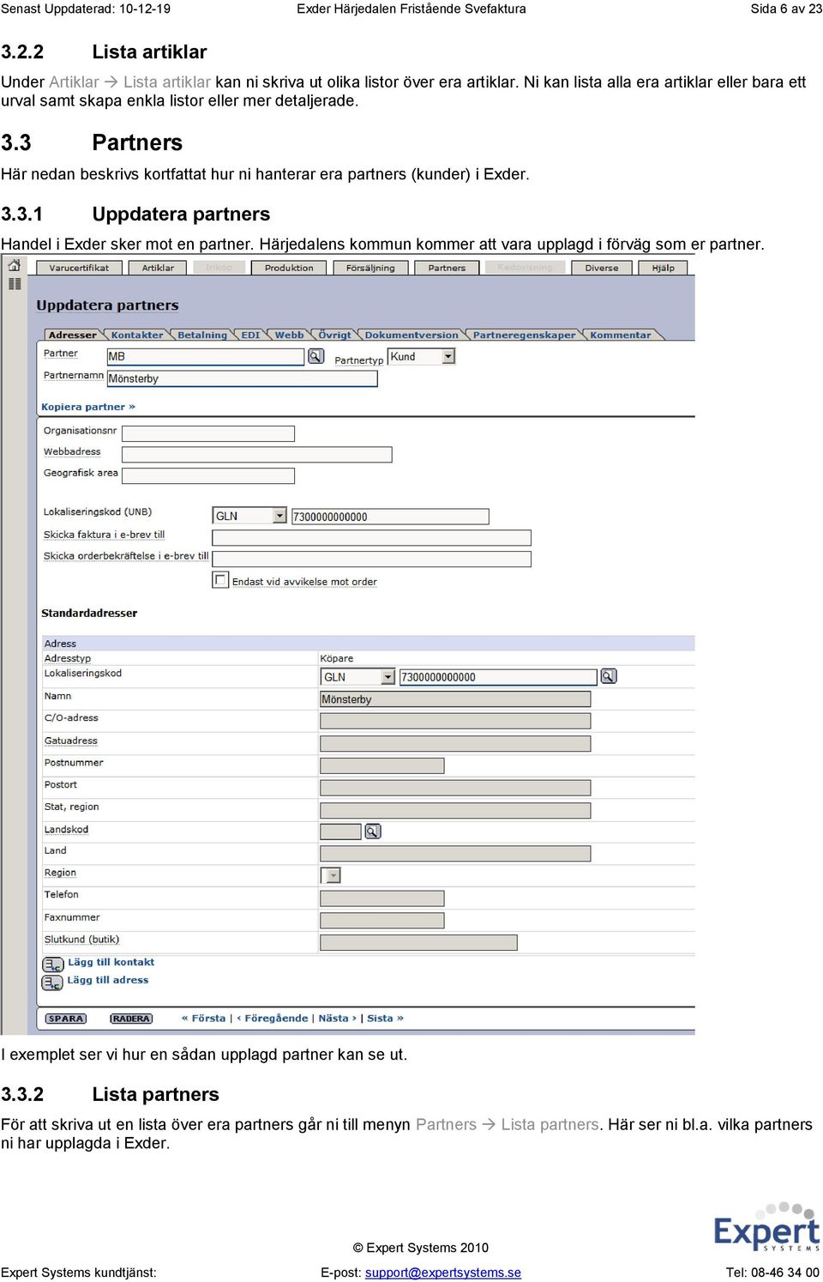Image resolution: width=823 pixels, height=1282 pixels.
Task: Click the icon beside Lägg till kontakt
Action: (x=52, y=964)
